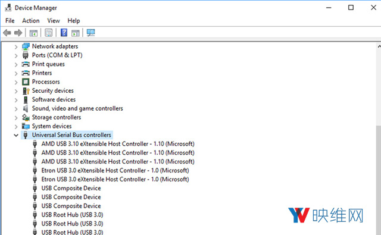
Task: Expand the Sound, video and game controllers node
Action: pos(16,109)
